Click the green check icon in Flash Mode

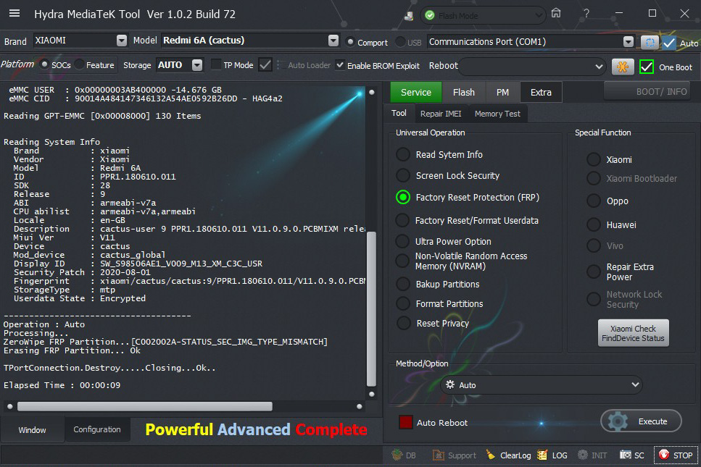coord(430,16)
